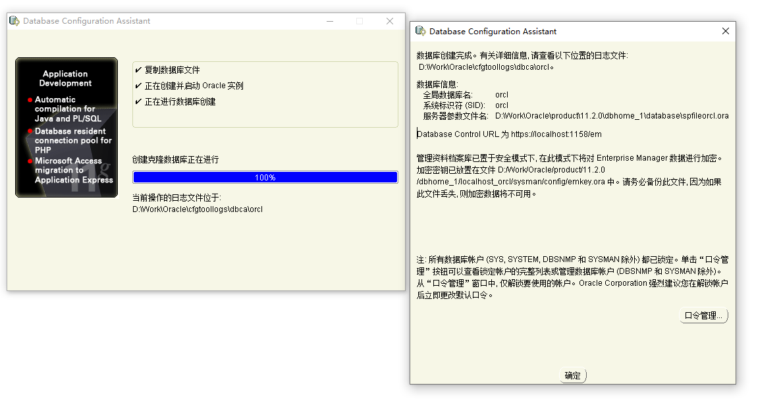781x403 pixels.
Task: Click the disabled maximize button of left window
Action: click(360, 21)
